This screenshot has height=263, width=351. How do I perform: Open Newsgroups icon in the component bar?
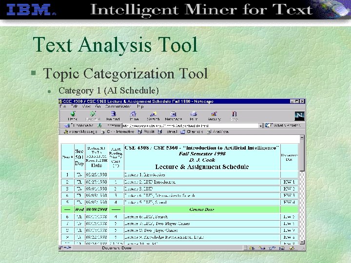point(272,248)
